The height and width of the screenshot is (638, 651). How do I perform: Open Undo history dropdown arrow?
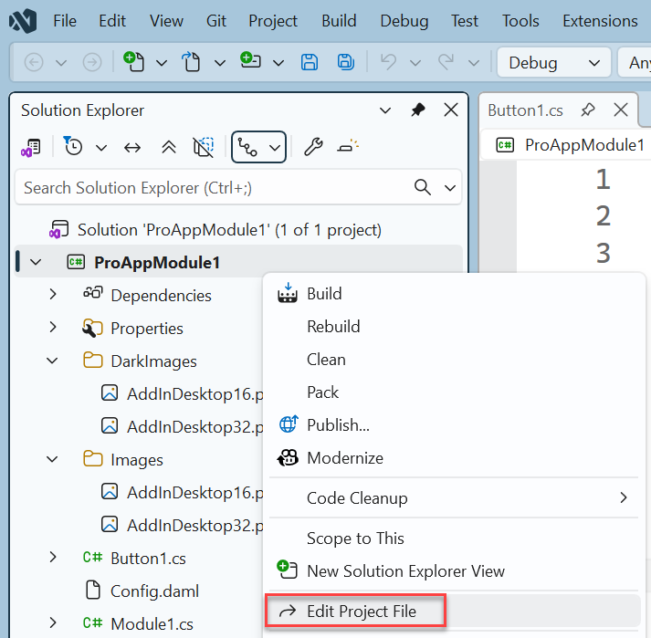(x=415, y=63)
